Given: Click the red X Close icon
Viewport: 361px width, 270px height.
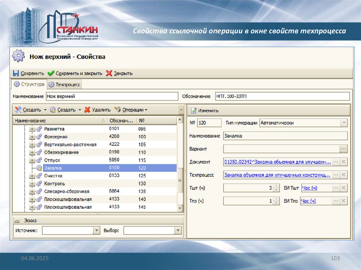Looking at the screenshot, I should tap(109, 73).
